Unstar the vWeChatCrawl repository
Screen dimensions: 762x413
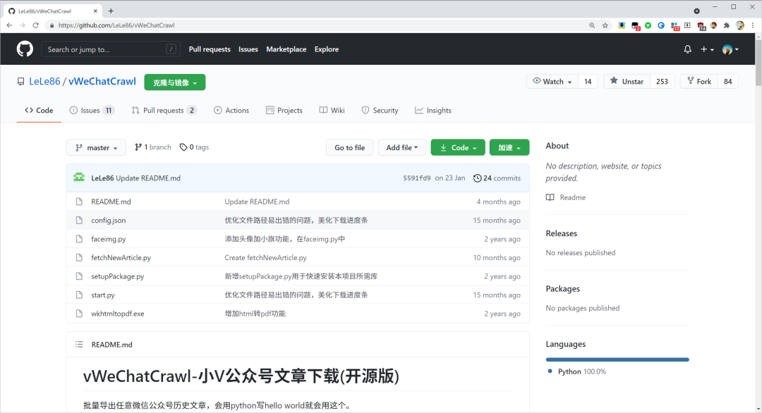click(626, 81)
